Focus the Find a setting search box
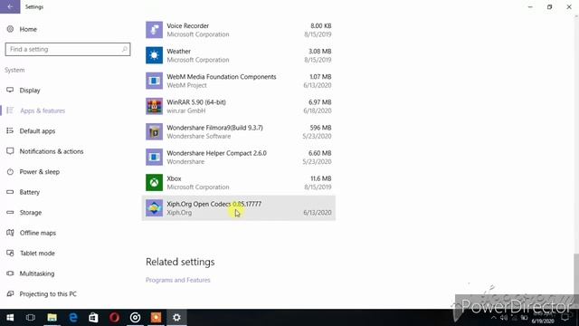The width and height of the screenshot is (579, 326). 68,49
